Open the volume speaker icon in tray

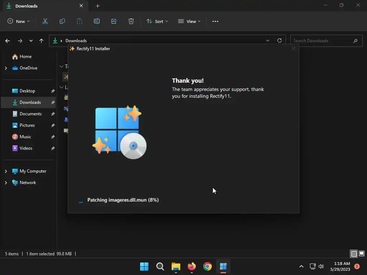tap(321, 266)
